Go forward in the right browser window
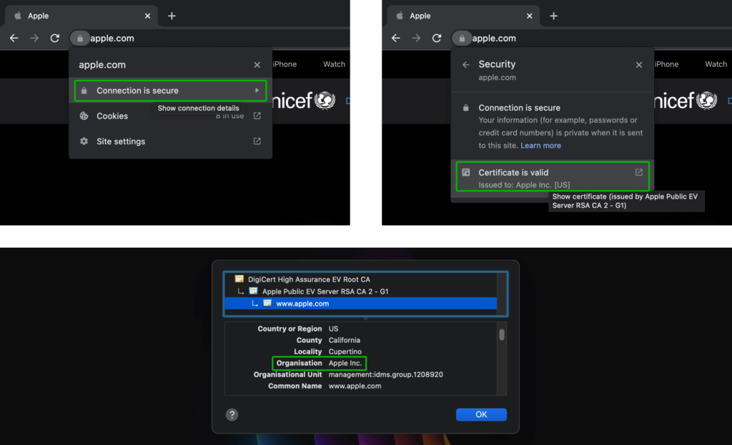Image resolution: width=732 pixels, height=445 pixels. pyautogui.click(x=417, y=39)
